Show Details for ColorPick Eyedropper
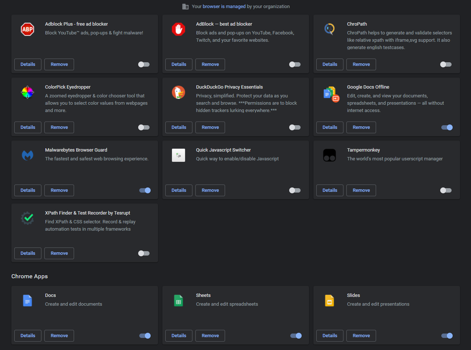Viewport: 471px width, 350px height. coord(28,127)
